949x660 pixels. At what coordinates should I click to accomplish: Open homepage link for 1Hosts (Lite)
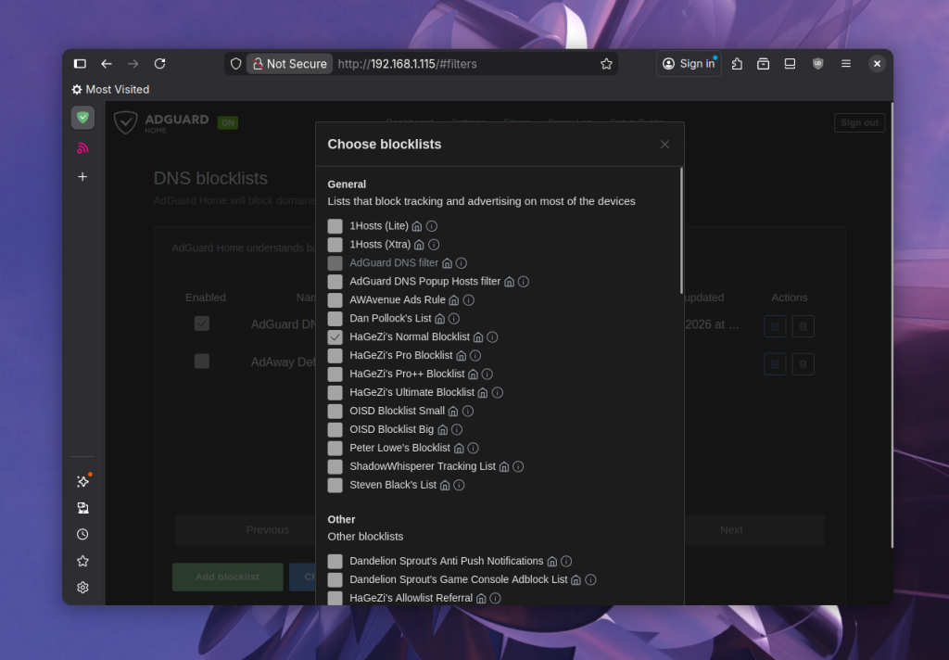point(417,226)
